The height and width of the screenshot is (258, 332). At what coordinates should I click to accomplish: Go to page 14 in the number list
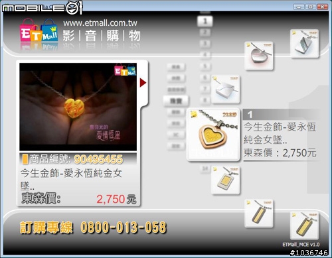tap(205, 169)
